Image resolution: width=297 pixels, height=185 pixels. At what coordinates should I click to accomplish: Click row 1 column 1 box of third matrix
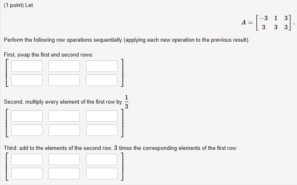coord(27,159)
